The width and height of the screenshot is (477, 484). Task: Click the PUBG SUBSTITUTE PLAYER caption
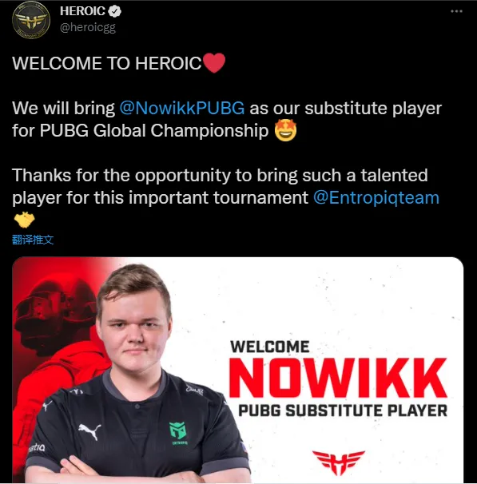pos(343,411)
